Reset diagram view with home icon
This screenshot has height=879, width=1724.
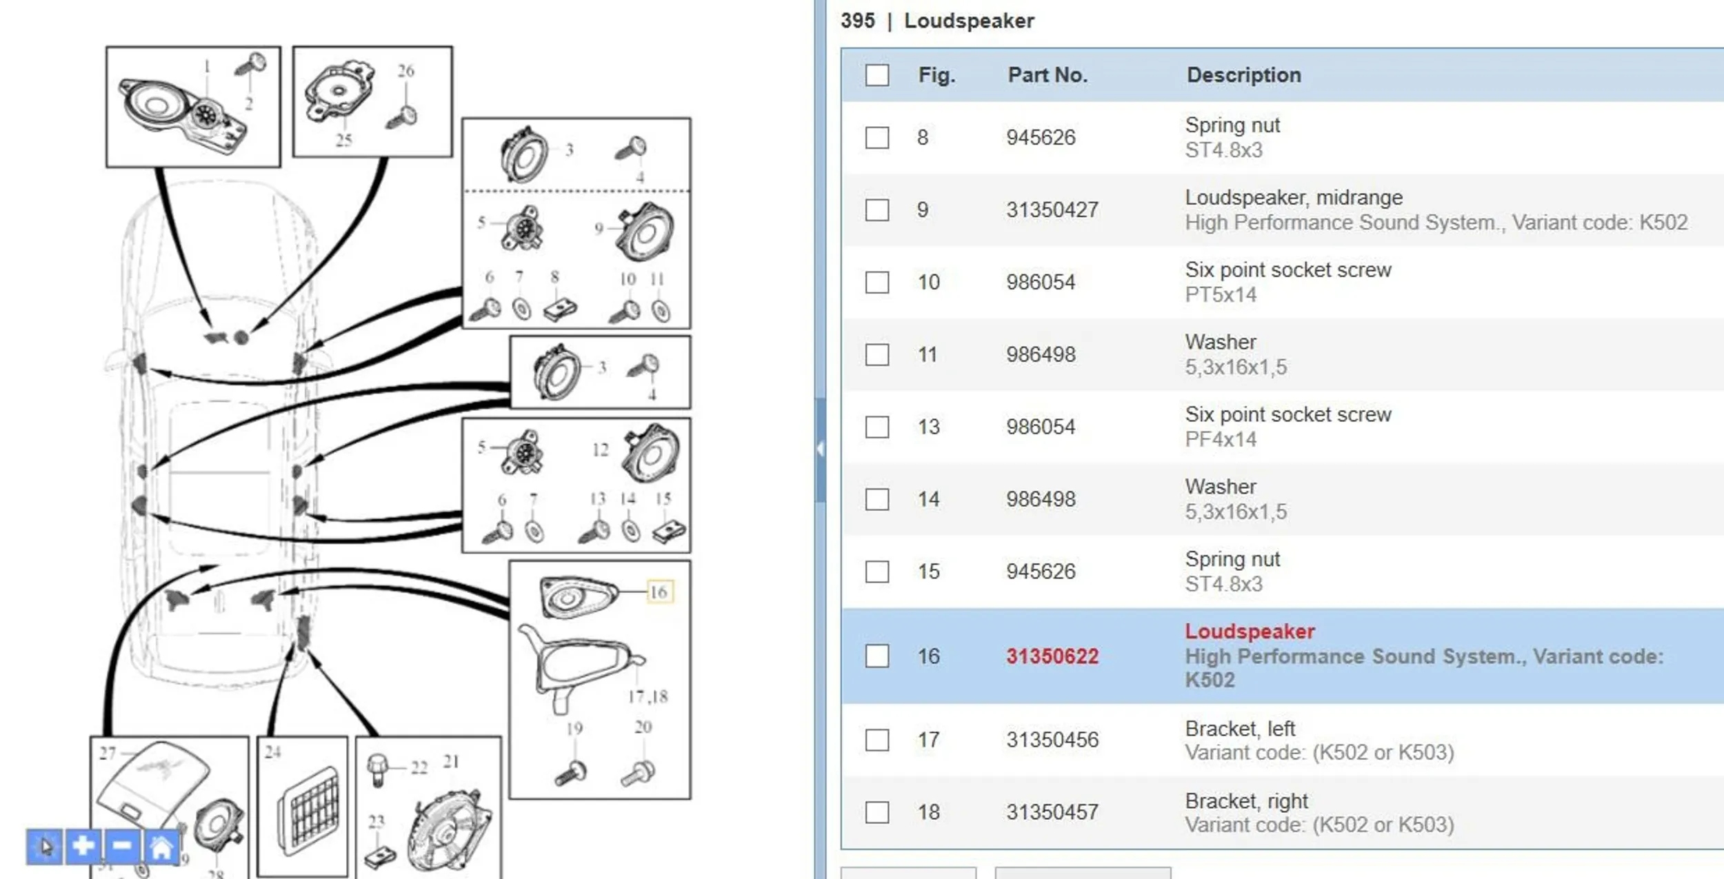click(161, 846)
